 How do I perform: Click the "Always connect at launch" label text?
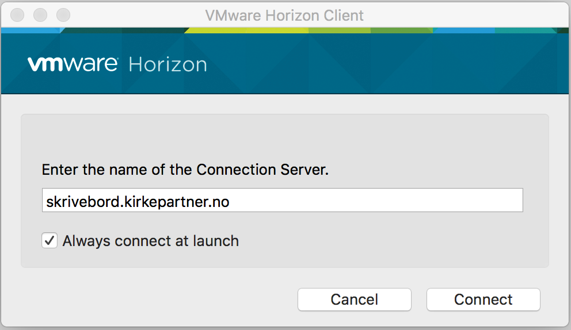(x=150, y=241)
